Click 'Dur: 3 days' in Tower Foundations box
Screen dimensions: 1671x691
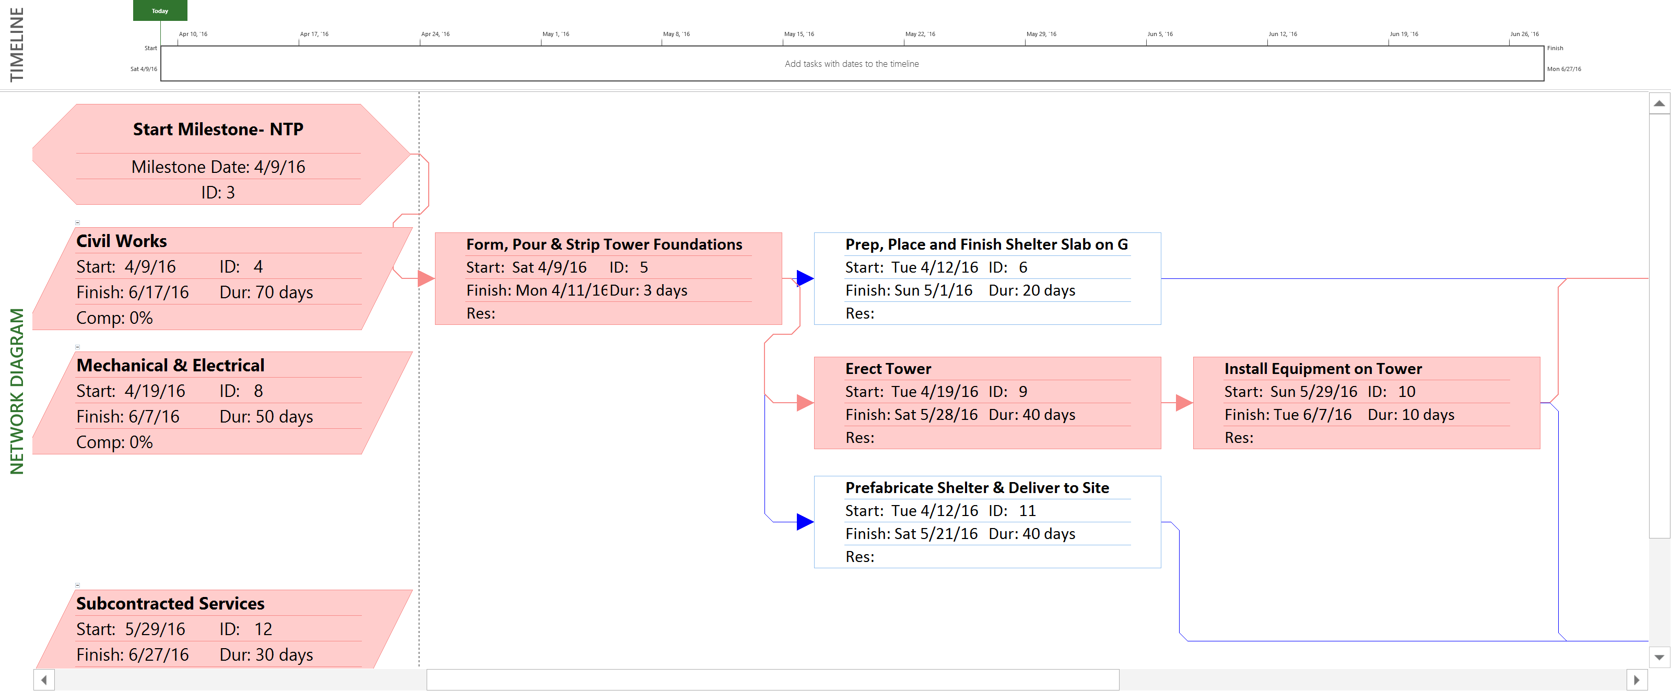(x=649, y=290)
